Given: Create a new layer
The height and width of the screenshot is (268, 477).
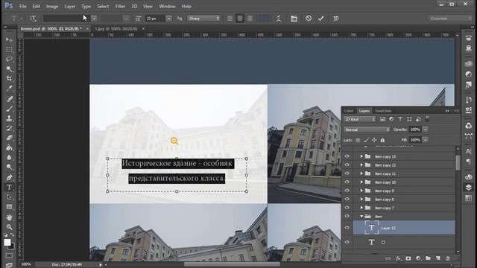Looking at the screenshot, I should pyautogui.click(x=438, y=258).
